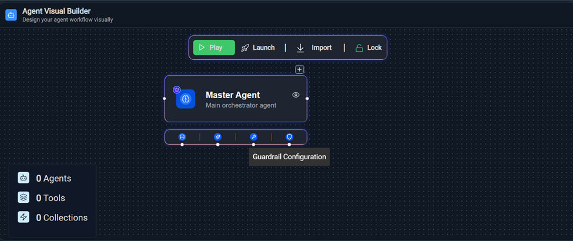Open the sparkle icon configuration
This screenshot has height=241, width=573.
tap(218, 137)
